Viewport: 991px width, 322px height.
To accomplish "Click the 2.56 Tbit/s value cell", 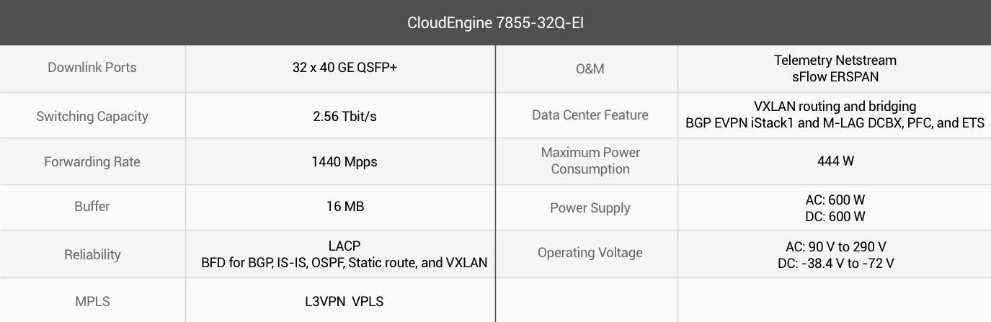I will click(x=340, y=115).
